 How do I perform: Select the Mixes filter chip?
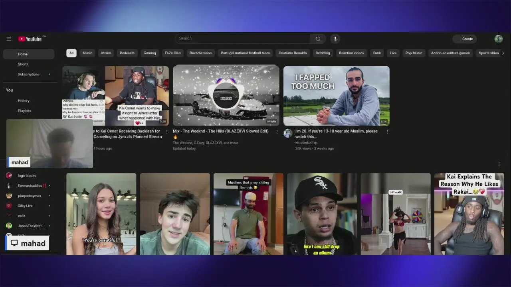pyautogui.click(x=106, y=53)
